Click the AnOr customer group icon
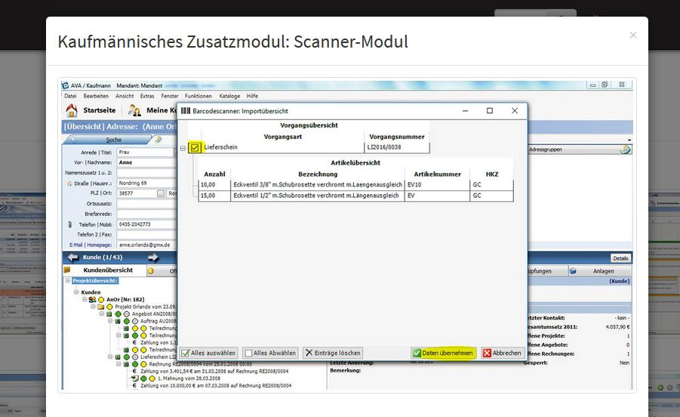 [x=93, y=299]
